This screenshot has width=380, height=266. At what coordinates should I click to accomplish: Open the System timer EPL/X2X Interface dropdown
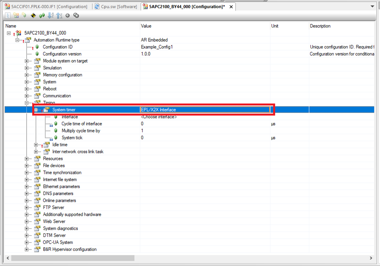(x=205, y=110)
